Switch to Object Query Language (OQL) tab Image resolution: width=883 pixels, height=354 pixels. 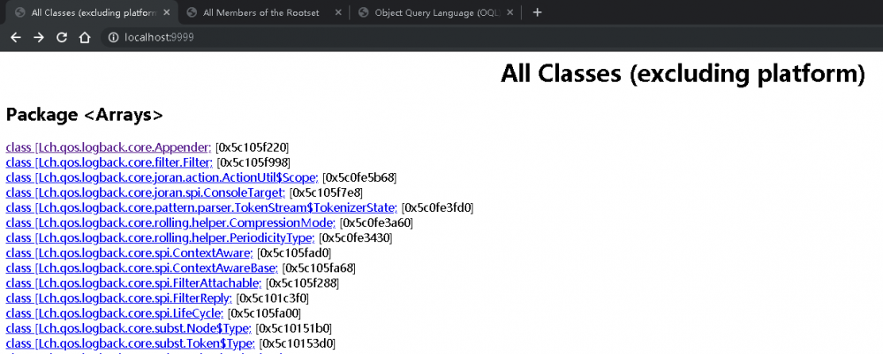point(434,12)
